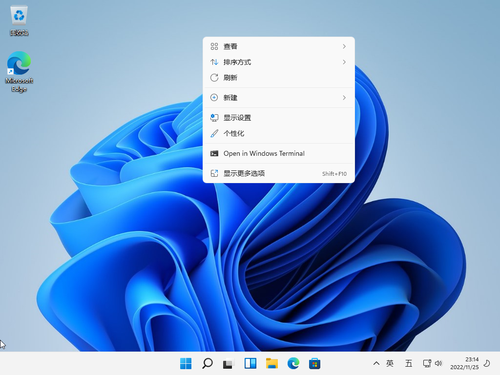Viewport: 500px width, 375px height.
Task: Click the Shift+F10 shortcut text
Action: point(334,174)
